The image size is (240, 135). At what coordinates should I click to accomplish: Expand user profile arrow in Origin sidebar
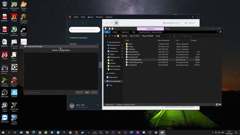[98, 105]
